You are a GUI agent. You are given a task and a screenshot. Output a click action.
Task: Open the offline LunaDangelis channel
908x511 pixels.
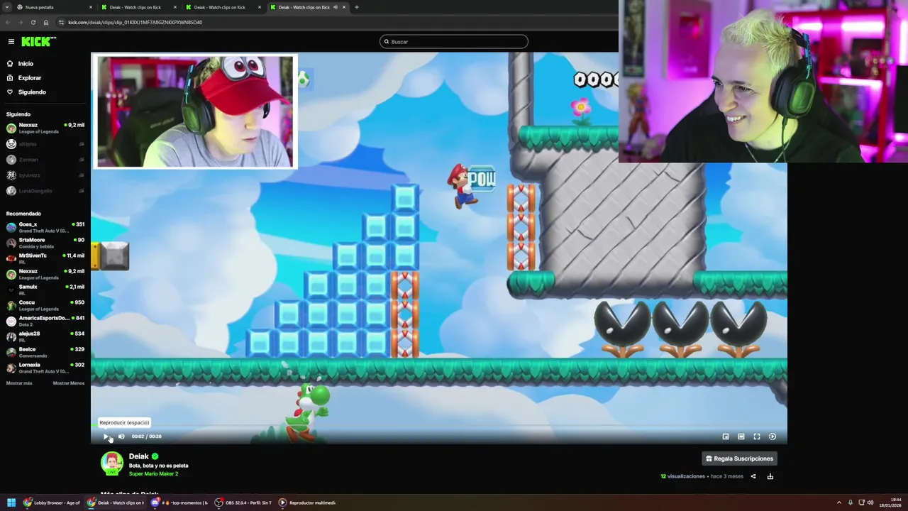45,191
